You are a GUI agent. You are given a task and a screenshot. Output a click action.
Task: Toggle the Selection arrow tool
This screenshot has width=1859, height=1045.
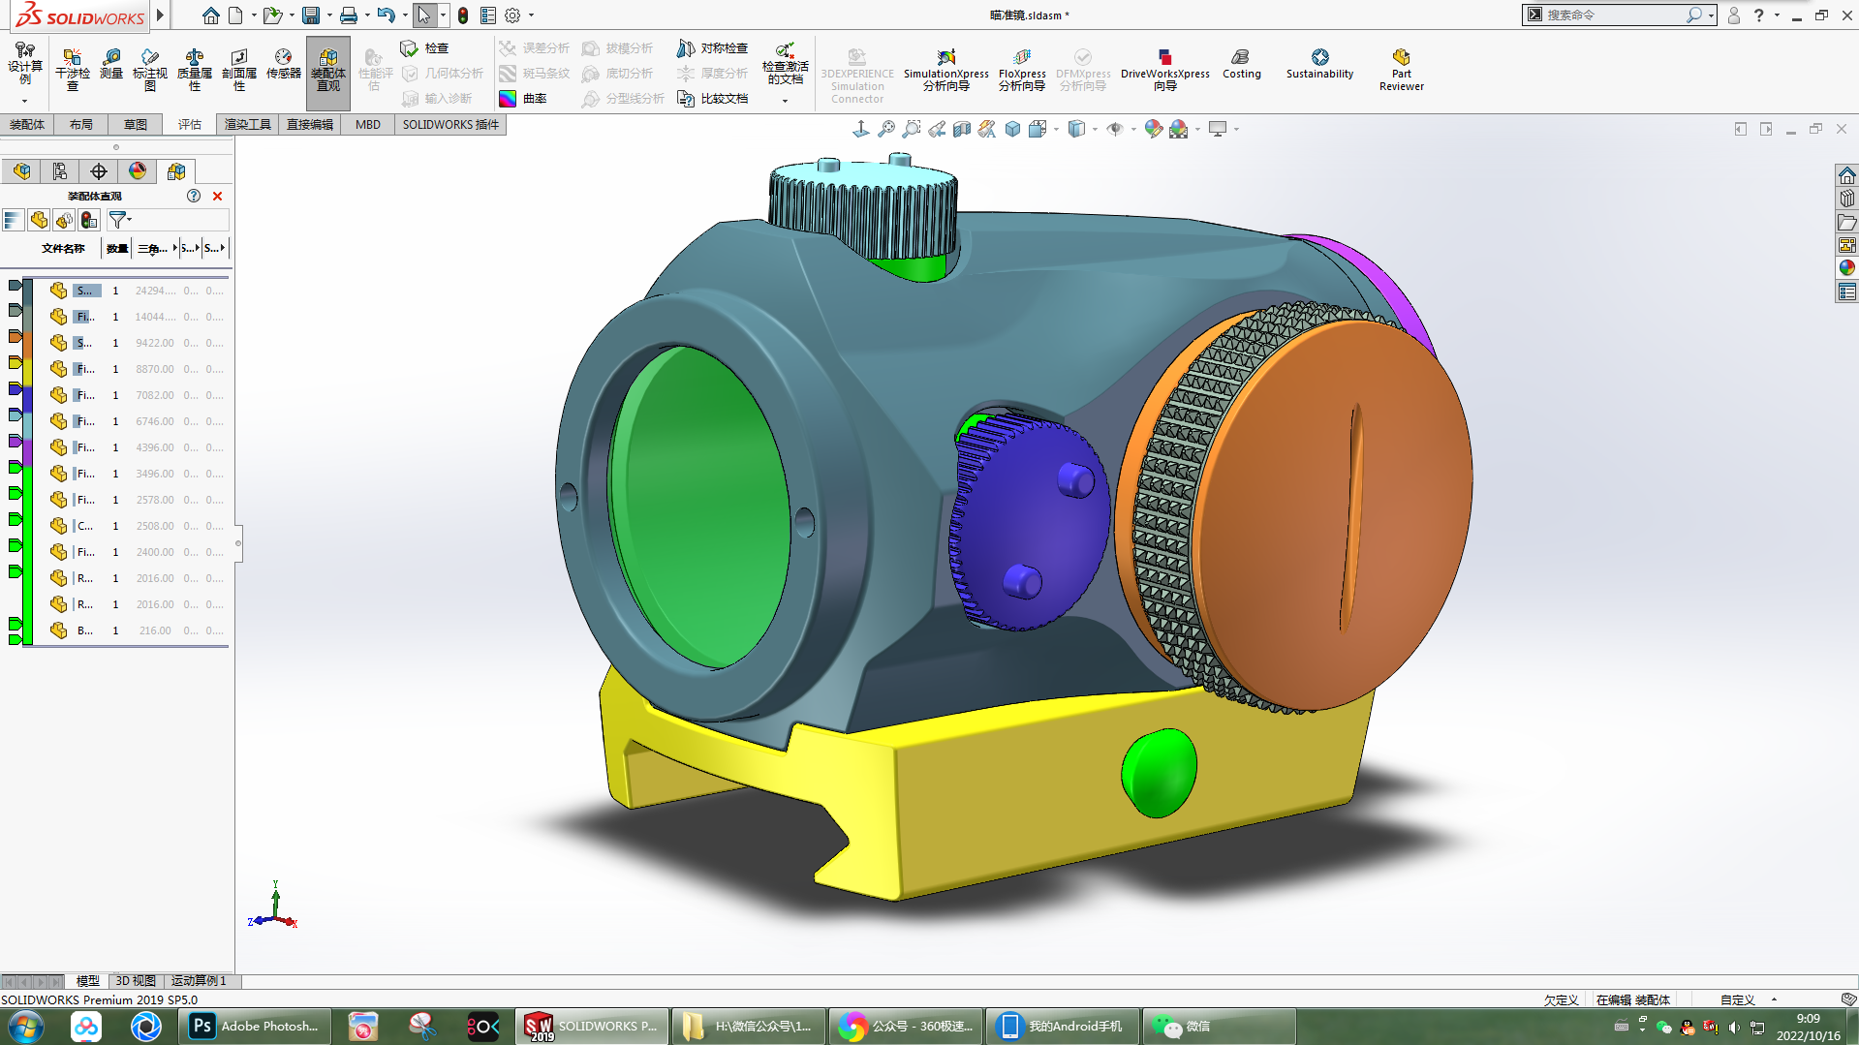(x=423, y=15)
